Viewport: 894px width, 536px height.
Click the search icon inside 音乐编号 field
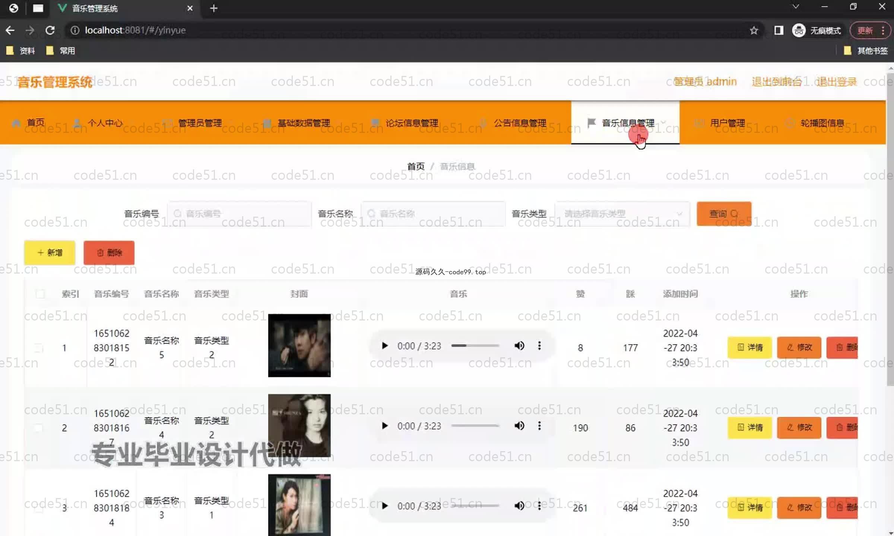point(178,214)
